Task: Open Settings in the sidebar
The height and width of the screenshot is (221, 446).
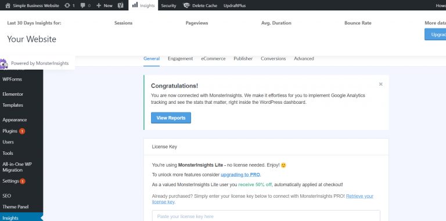Action: click(x=10, y=181)
